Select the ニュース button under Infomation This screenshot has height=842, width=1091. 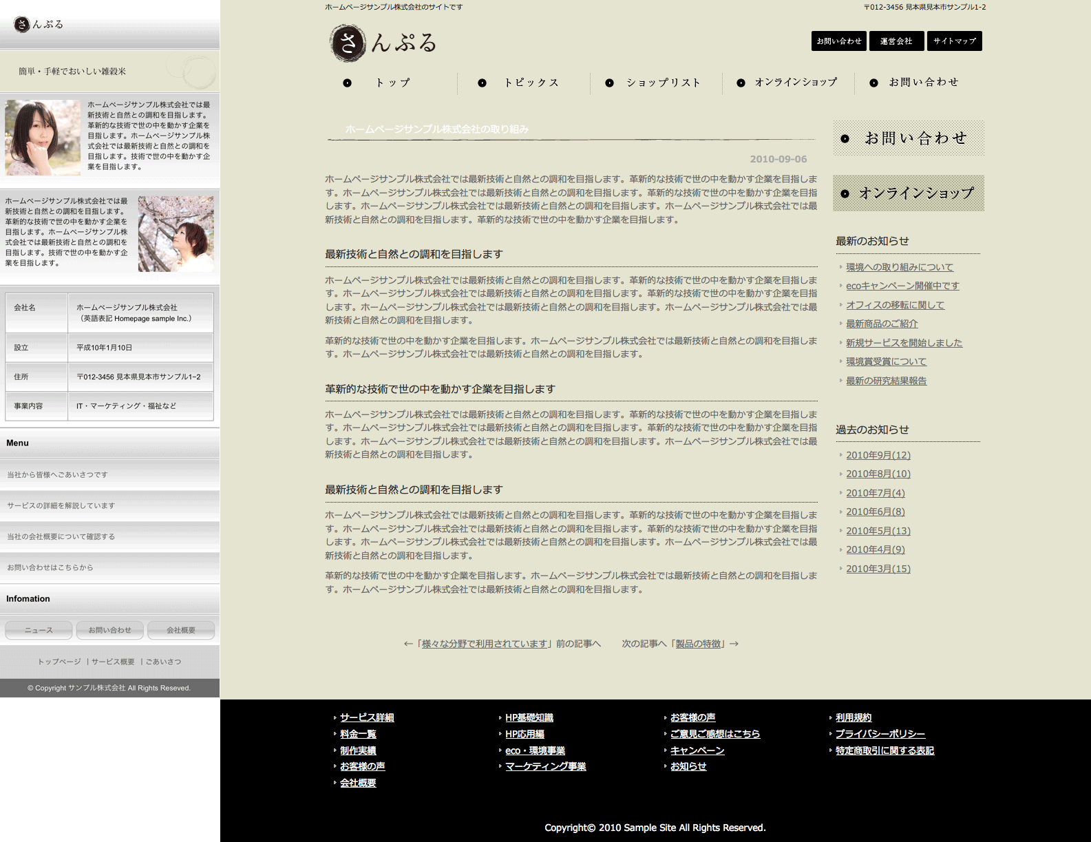pyautogui.click(x=39, y=630)
